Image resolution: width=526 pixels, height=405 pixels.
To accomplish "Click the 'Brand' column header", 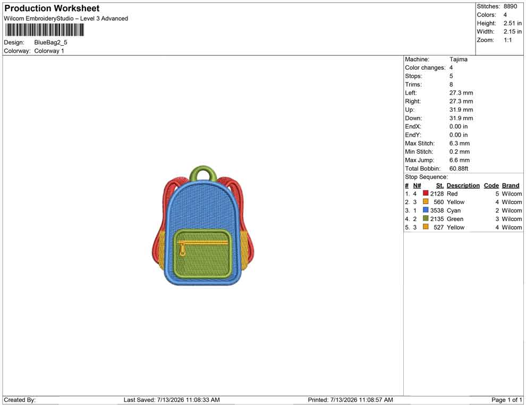I will pyautogui.click(x=510, y=185).
